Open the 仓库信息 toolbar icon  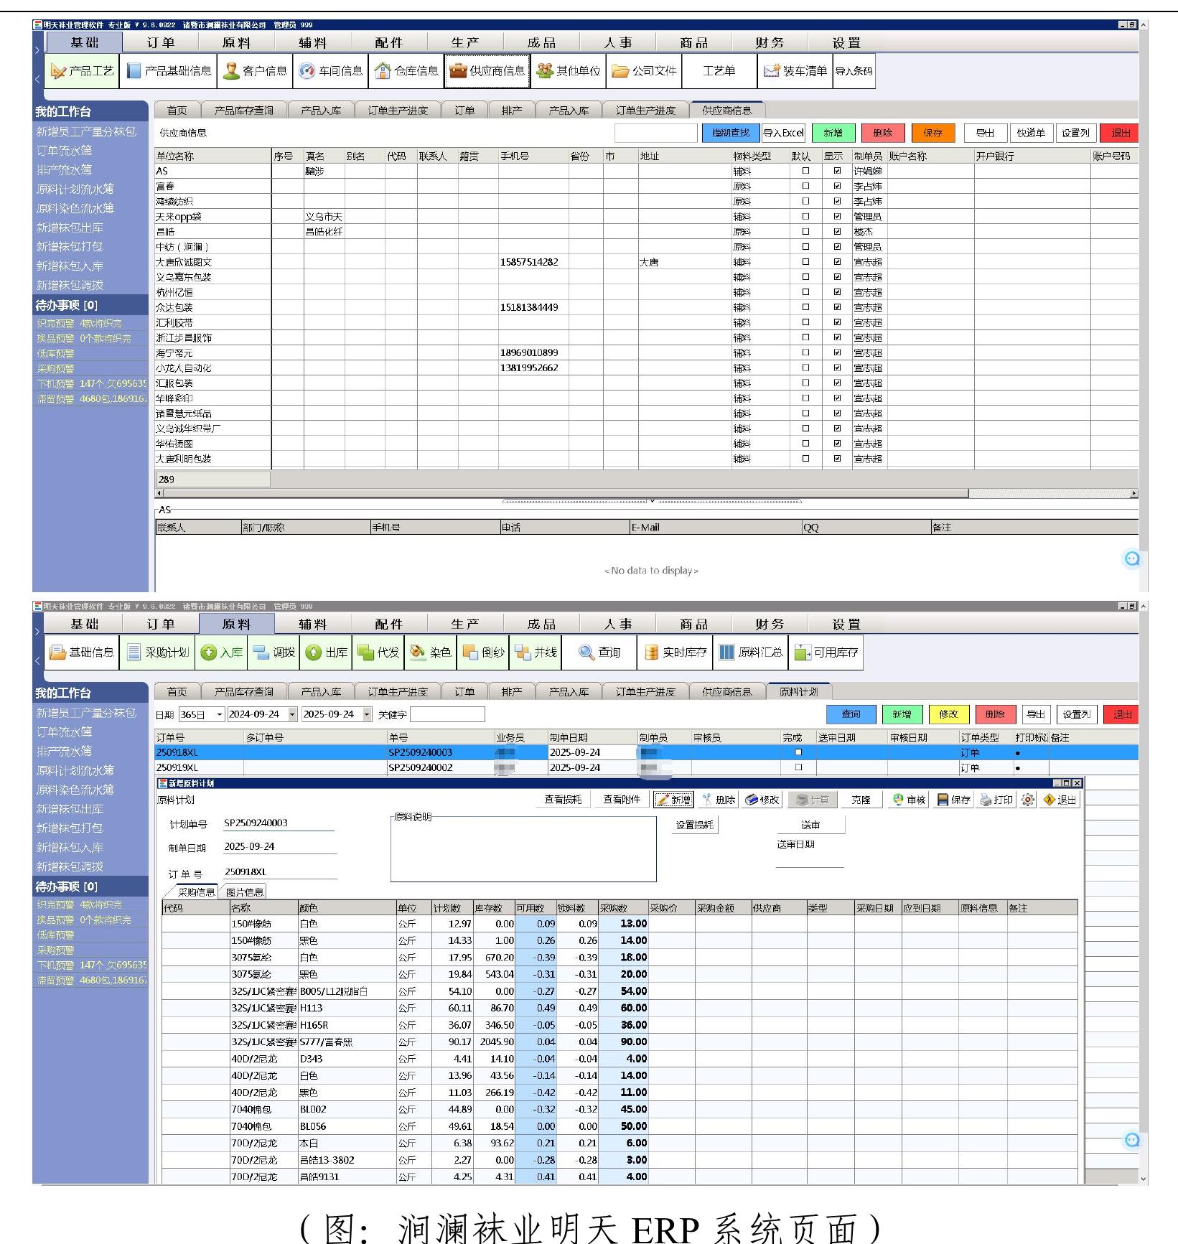pyautogui.click(x=406, y=71)
